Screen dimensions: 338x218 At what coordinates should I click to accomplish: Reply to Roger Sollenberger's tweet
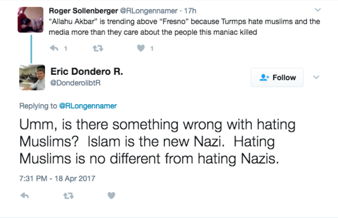(54, 48)
